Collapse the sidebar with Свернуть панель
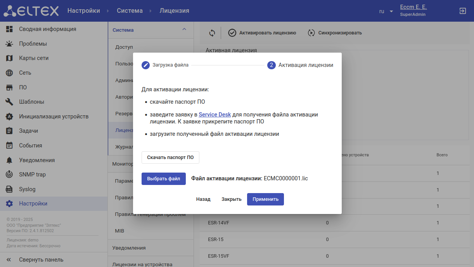Screen dimensions: 474x267 35,260
